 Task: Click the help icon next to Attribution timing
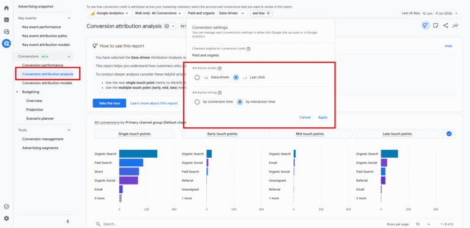pyautogui.click(x=220, y=93)
